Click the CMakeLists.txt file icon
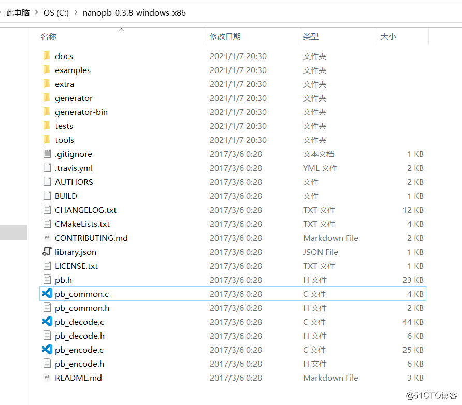The width and height of the screenshot is (462, 405). [47, 224]
